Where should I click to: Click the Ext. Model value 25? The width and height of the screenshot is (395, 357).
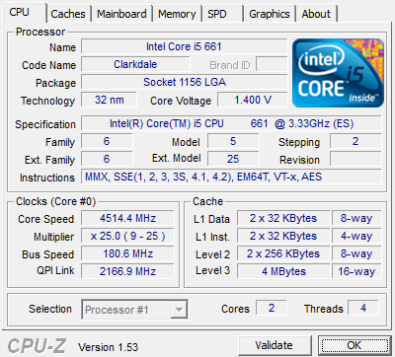click(233, 159)
